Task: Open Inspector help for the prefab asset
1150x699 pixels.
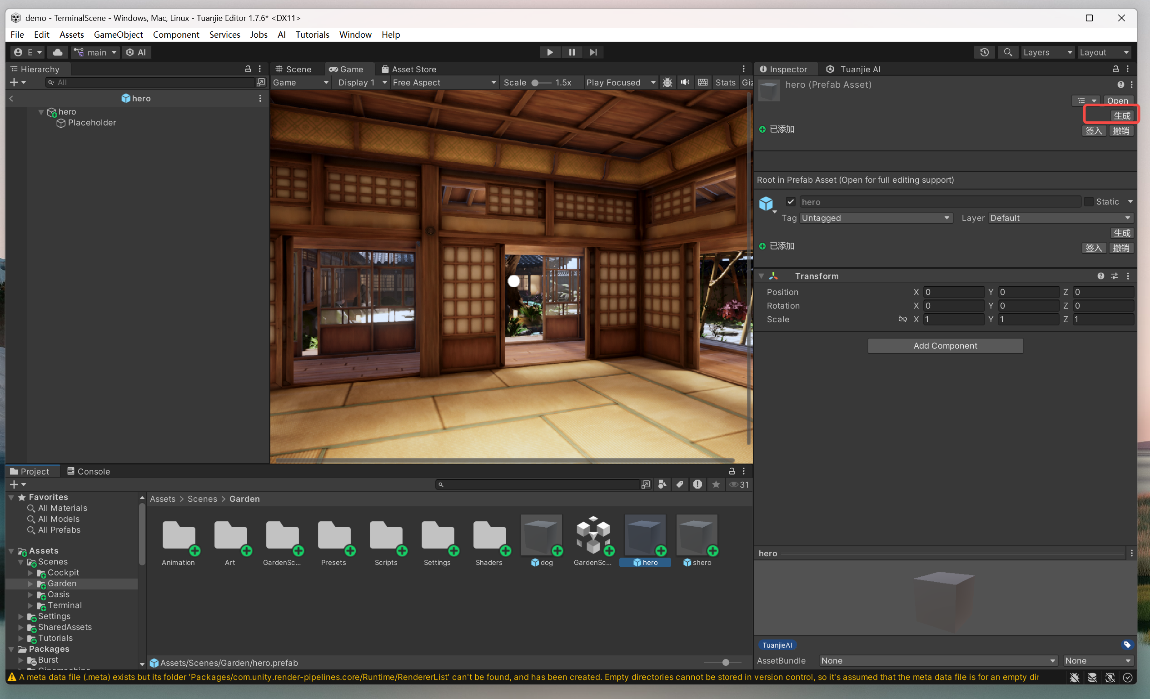Action: click(x=1120, y=85)
